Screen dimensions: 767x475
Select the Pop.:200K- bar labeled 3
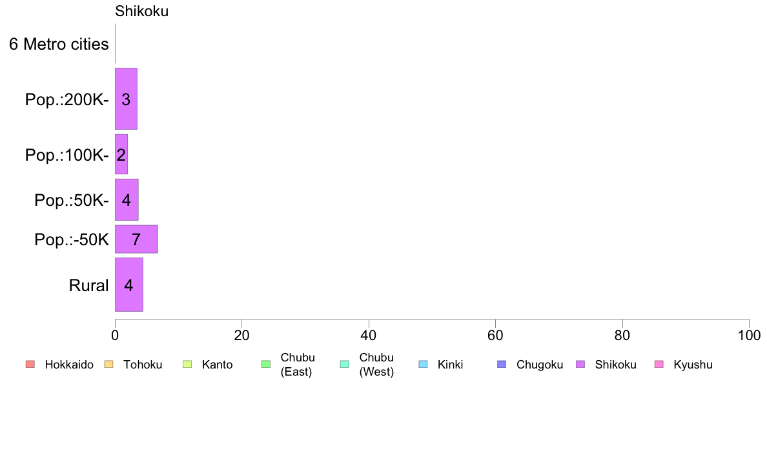[126, 99]
